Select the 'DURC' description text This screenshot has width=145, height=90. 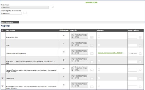coord(8,45)
